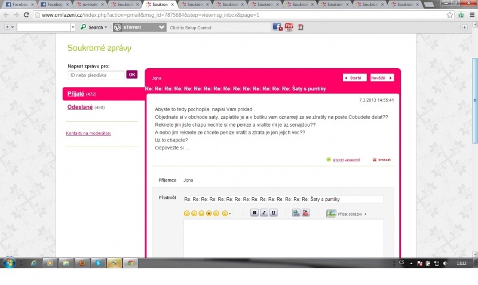The width and height of the screenshot is (478, 285).
Task: Click the Facebook icon in the browser toolbar
Action: 277,27
